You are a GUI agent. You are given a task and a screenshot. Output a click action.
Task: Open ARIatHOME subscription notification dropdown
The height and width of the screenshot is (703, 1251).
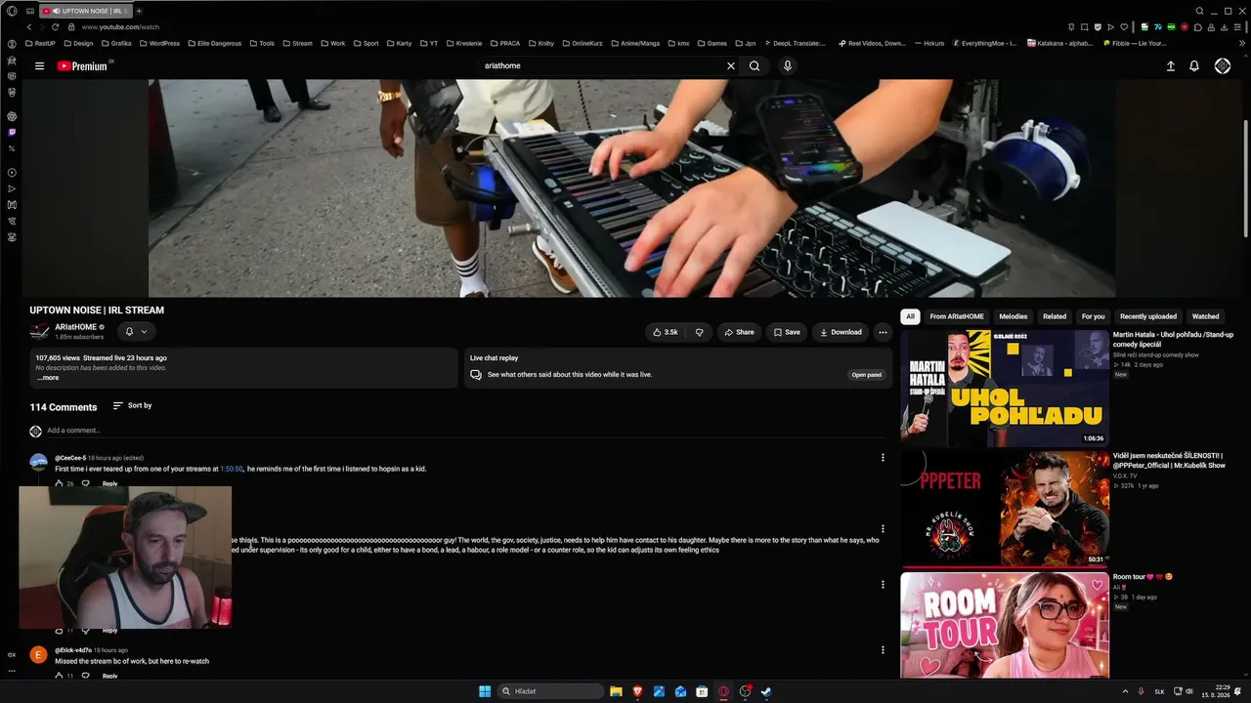coord(136,332)
